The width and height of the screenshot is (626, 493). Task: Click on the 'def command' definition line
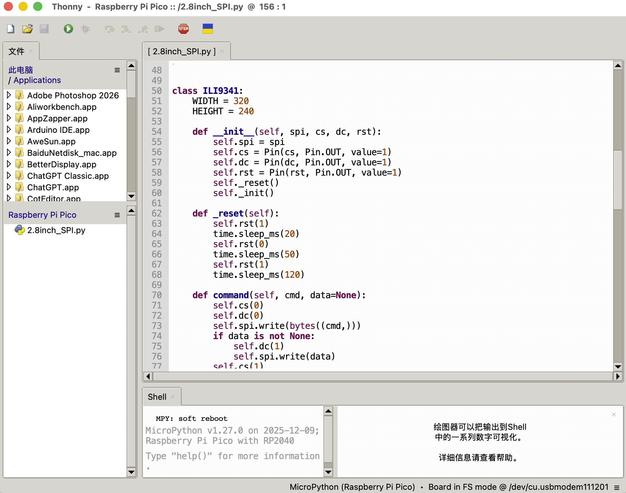[x=279, y=295]
